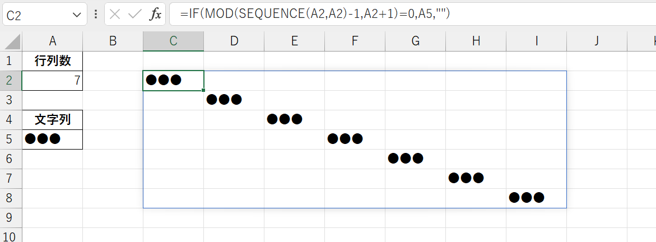This screenshot has width=656, height=242.
Task: Confirm formula with the checkmark icon
Action: pos(134,15)
